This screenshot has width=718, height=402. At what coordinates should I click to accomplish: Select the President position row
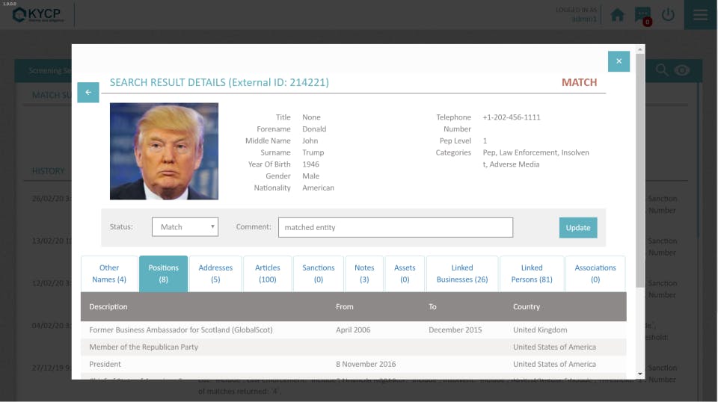tap(354, 364)
